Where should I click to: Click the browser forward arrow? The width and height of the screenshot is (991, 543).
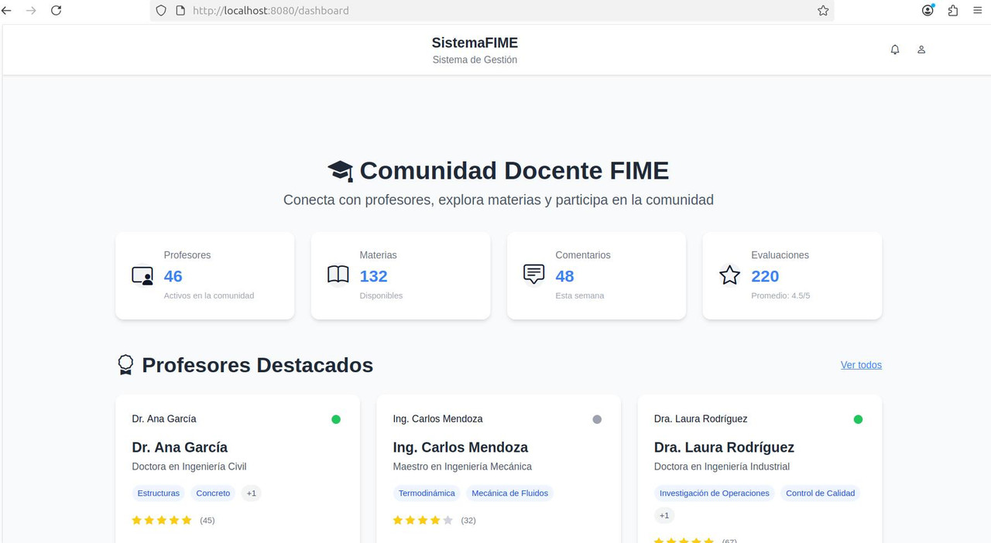click(x=31, y=11)
